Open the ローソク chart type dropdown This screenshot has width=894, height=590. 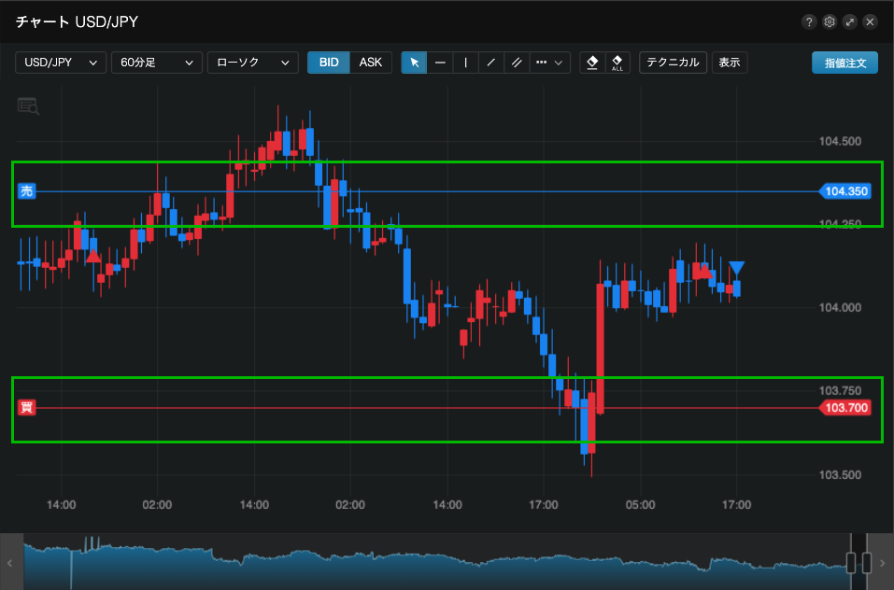(x=252, y=63)
